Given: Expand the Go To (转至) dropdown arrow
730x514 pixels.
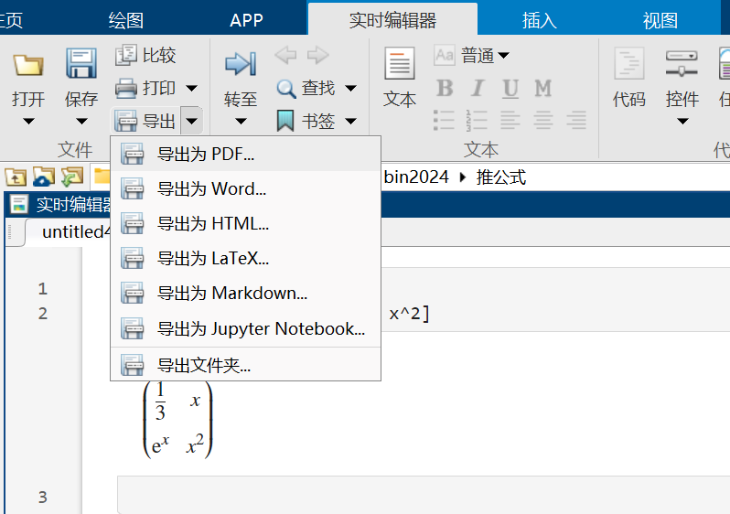Looking at the screenshot, I should (x=241, y=122).
